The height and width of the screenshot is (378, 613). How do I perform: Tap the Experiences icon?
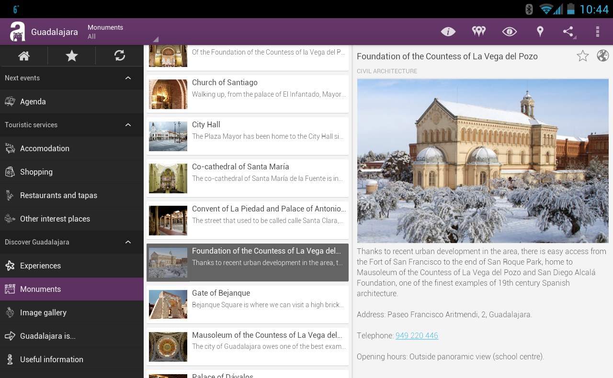pyautogui.click(x=10, y=266)
